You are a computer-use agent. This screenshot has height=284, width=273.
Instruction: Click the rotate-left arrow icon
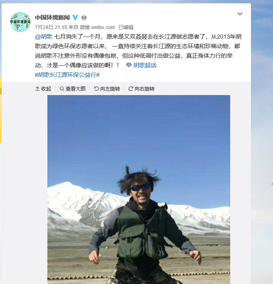coord(96,89)
